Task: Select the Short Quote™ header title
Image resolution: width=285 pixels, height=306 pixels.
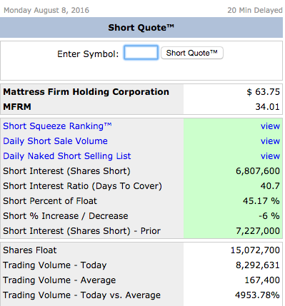Action: [141, 28]
